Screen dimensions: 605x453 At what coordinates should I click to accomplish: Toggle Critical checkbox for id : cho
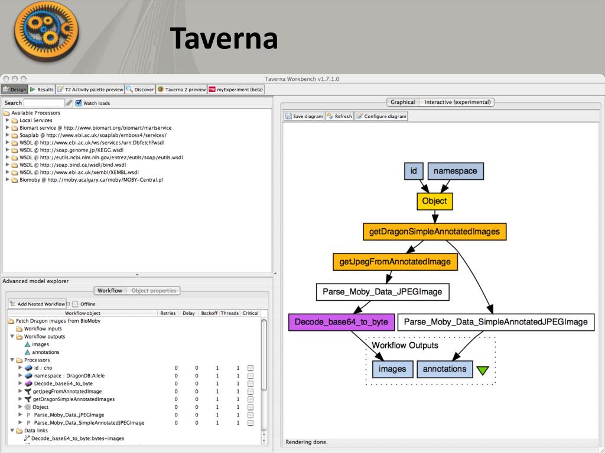point(251,368)
